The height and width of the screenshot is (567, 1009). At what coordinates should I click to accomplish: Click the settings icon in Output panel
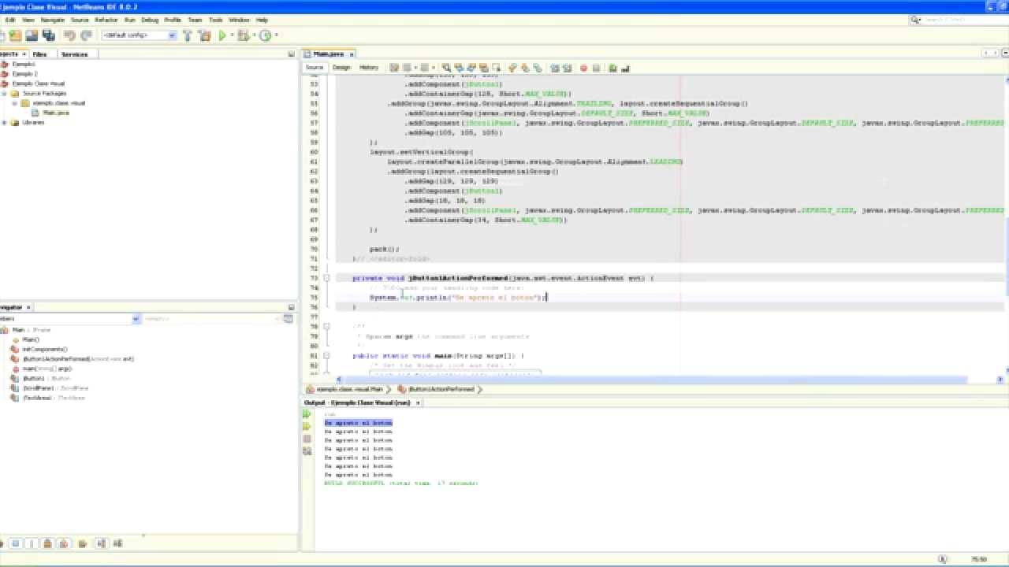pyautogui.click(x=307, y=451)
